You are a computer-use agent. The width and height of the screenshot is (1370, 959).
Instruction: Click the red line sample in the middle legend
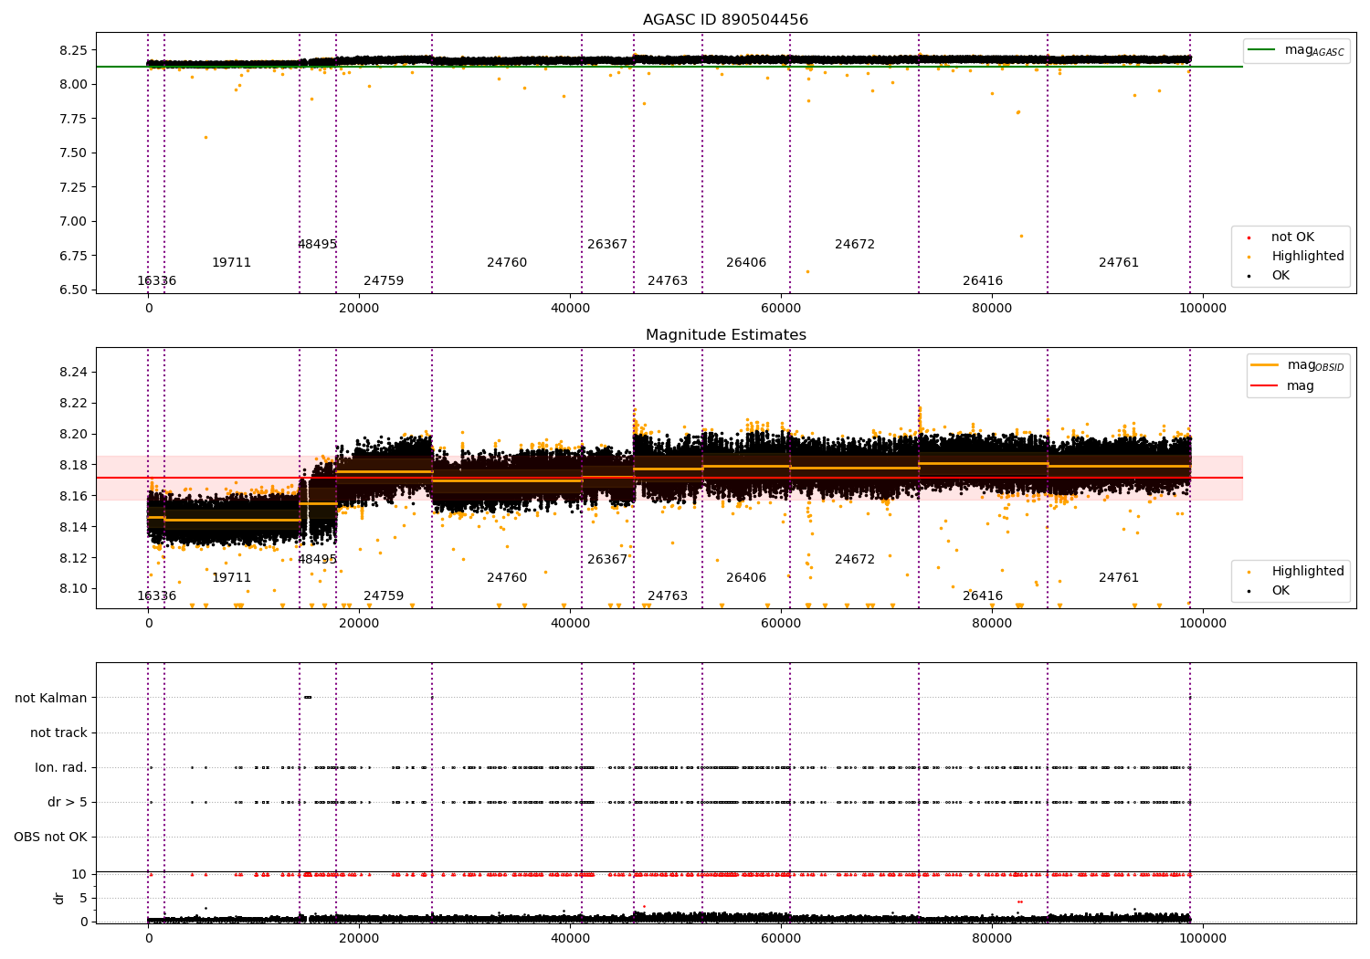pyautogui.click(x=1264, y=386)
